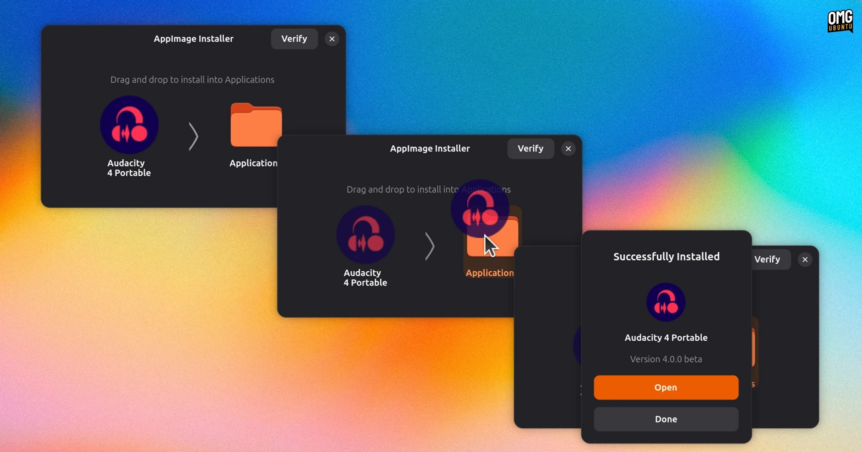Click Audacity icon in Successfully Installed dialog

[x=666, y=302]
